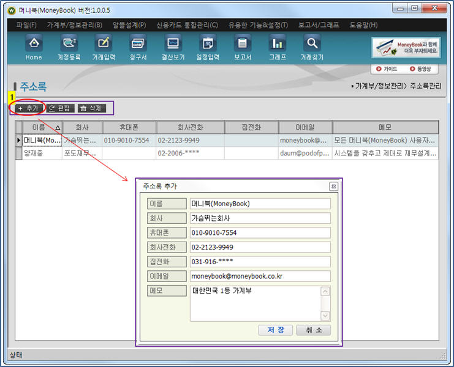Sort by the 이름 column header

[x=42, y=127]
